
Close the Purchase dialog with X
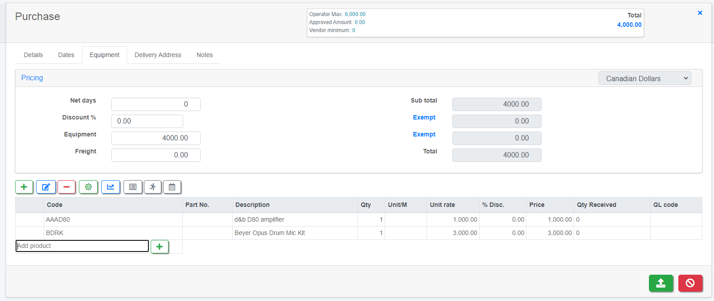tap(700, 13)
